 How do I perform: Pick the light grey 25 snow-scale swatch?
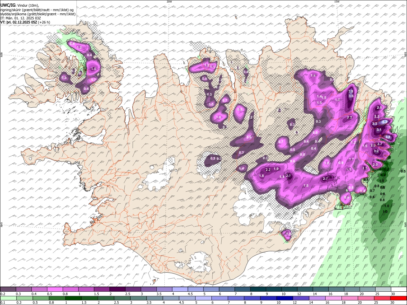click(383, 289)
